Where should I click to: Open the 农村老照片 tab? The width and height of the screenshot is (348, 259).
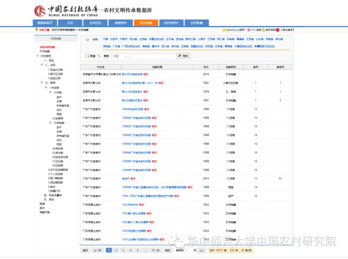(172, 23)
